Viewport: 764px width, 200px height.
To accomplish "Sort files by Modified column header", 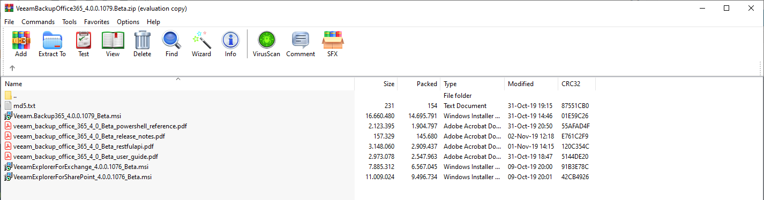I will 531,84.
